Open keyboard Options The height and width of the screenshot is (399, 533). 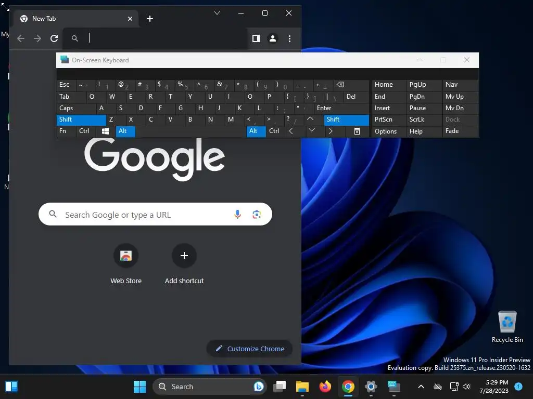pos(389,131)
